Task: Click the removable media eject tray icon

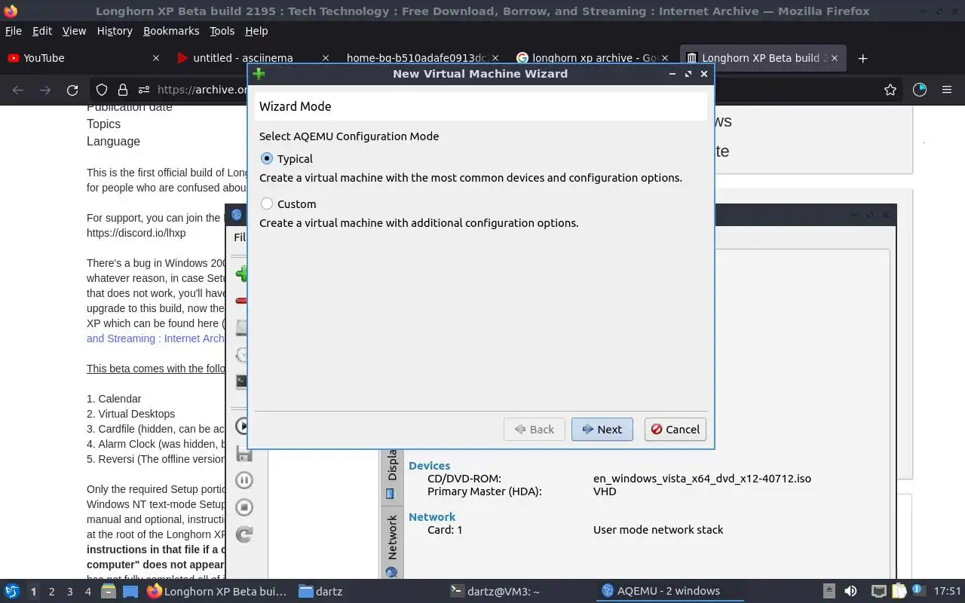Action: click(829, 592)
